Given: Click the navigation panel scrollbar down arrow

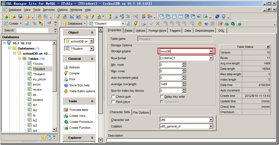Looking at the screenshot, I should point(101,140).
